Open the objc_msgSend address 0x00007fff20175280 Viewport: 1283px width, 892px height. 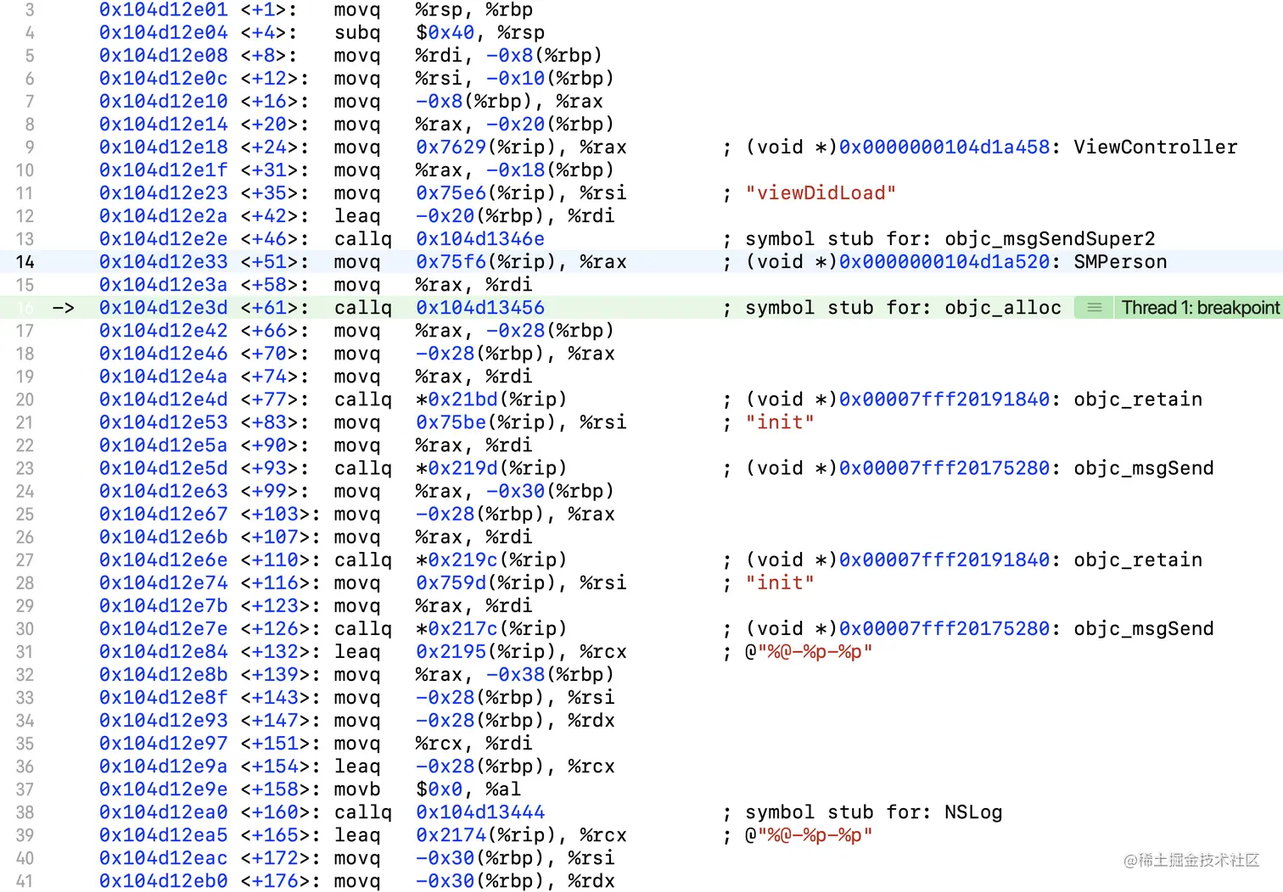click(944, 467)
